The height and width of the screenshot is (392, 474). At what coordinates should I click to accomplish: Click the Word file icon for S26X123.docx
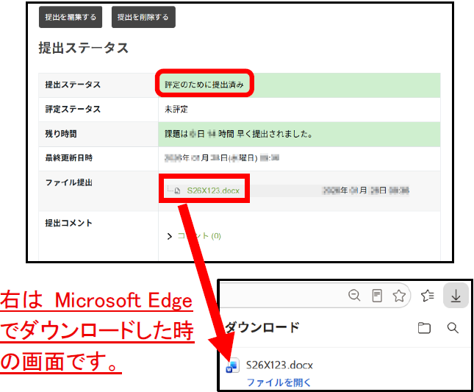pyautogui.click(x=232, y=366)
